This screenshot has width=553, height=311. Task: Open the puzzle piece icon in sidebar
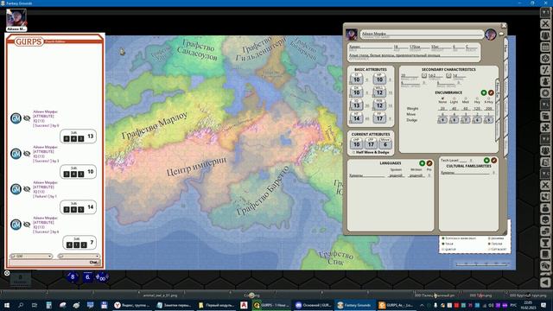[545, 128]
